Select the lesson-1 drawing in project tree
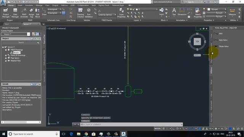The image size is (244, 137). [x=17, y=53]
